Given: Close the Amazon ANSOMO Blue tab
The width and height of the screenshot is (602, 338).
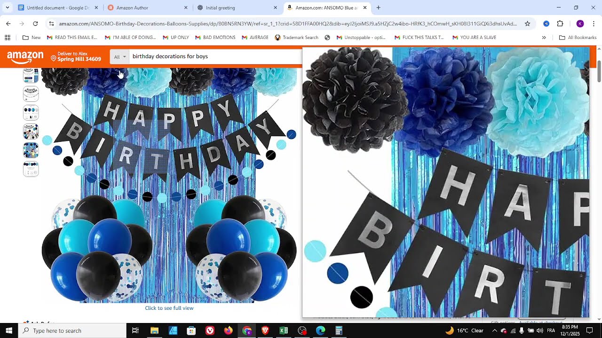Looking at the screenshot, I should pos(364,8).
